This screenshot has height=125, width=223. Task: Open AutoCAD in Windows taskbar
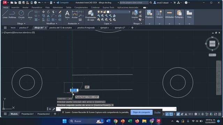pyautogui.click(x=159, y=121)
